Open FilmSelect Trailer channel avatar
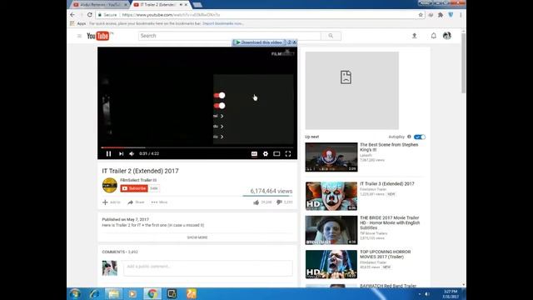The width and height of the screenshot is (533, 300). [x=109, y=185]
